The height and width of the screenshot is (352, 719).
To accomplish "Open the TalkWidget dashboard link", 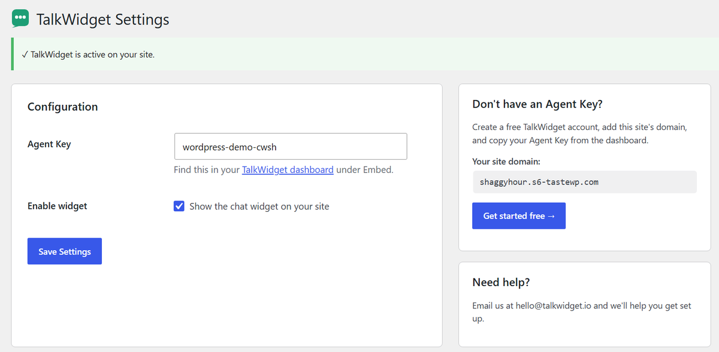I will [x=288, y=169].
